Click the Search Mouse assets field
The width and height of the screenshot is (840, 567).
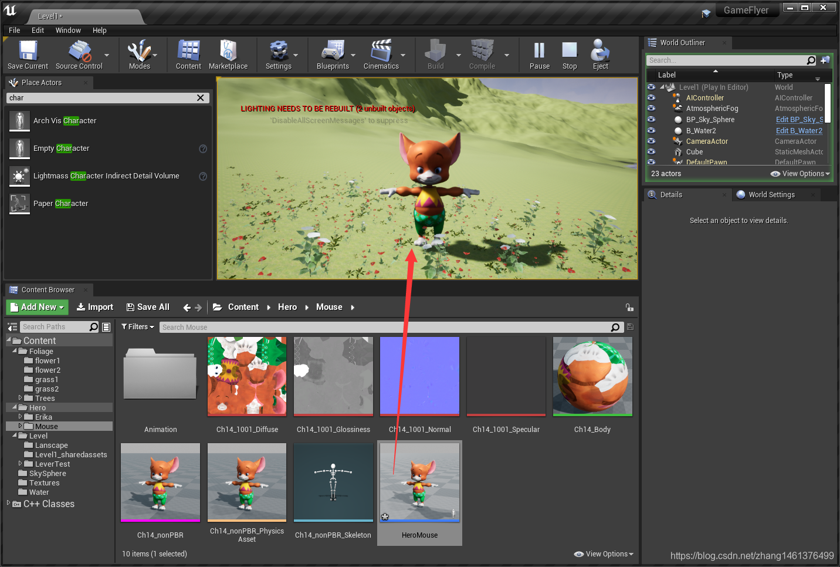point(385,328)
